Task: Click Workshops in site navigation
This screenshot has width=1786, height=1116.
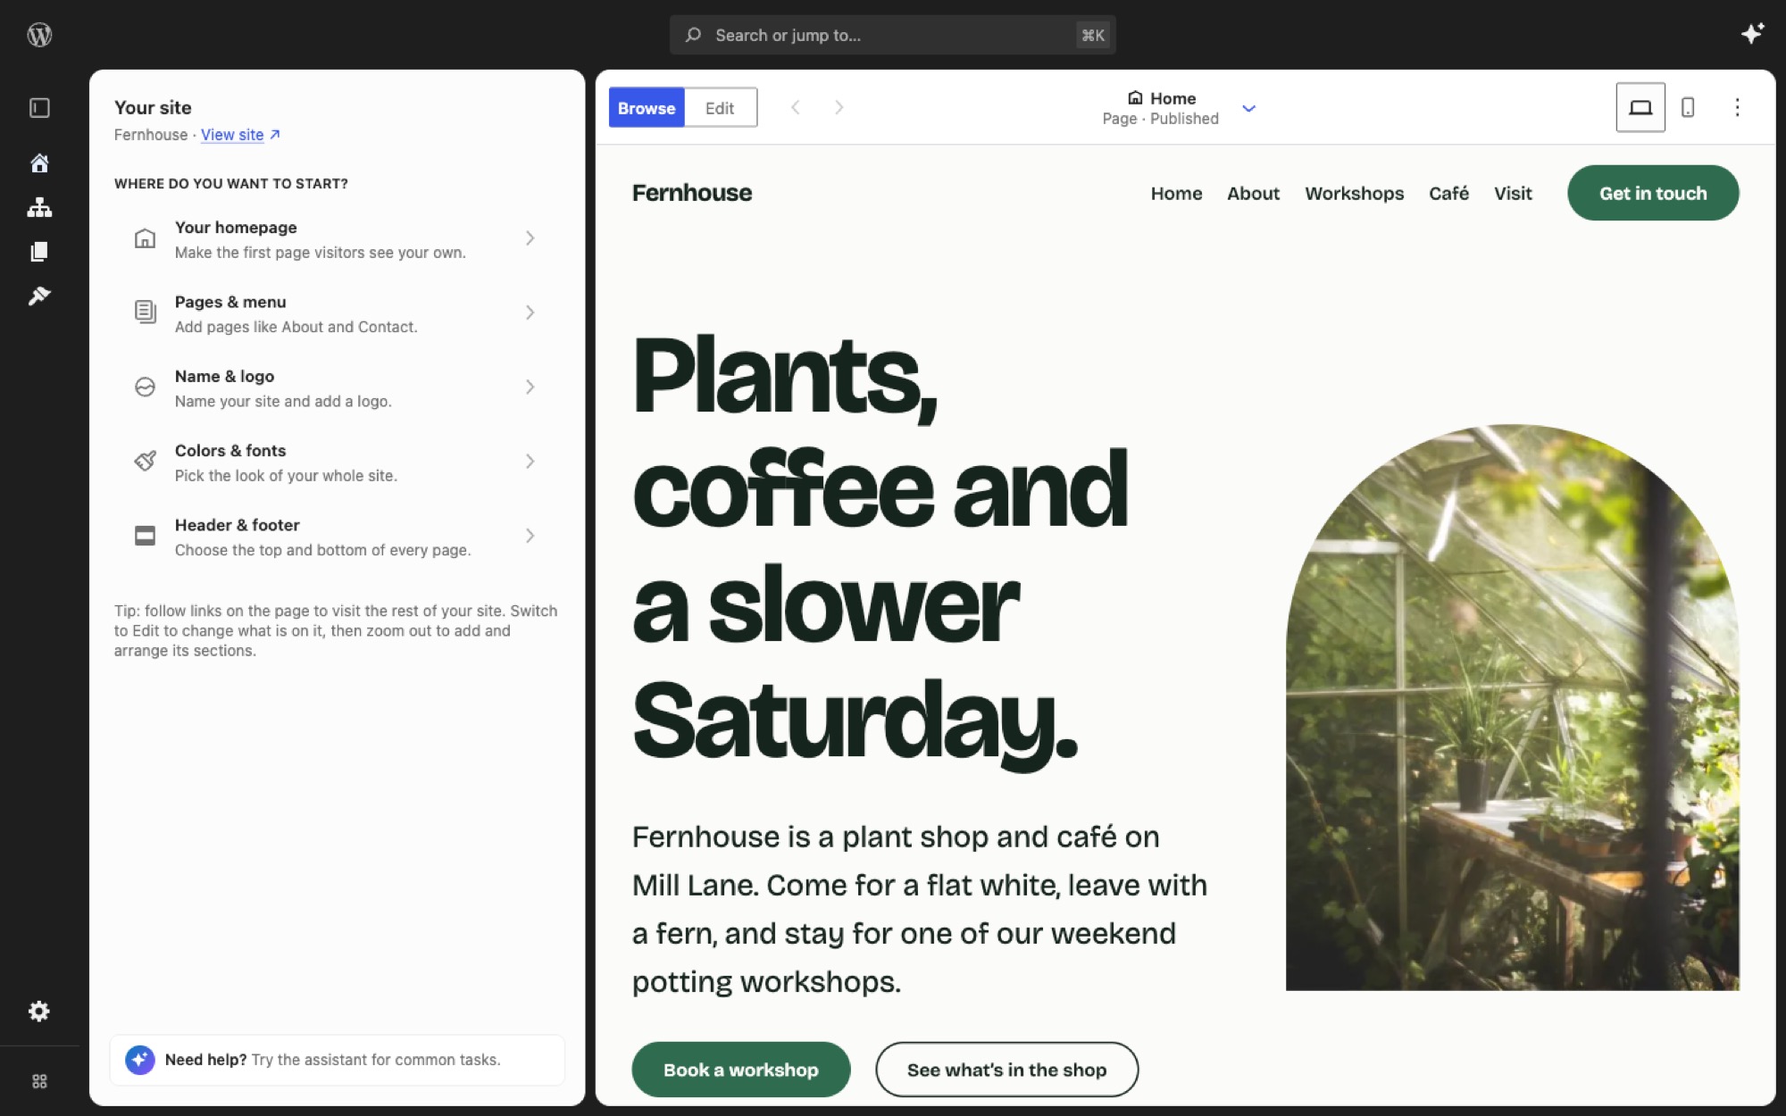Action: point(1354,193)
